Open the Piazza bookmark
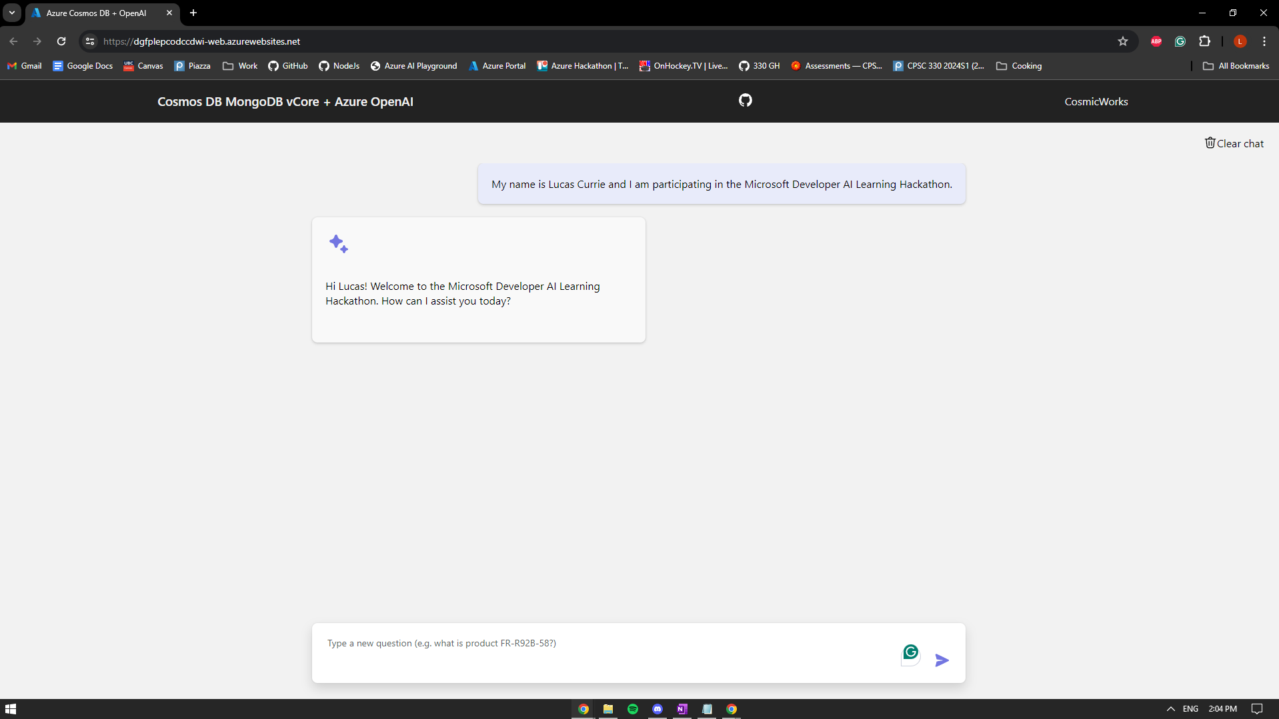This screenshot has width=1279, height=719. point(193,66)
